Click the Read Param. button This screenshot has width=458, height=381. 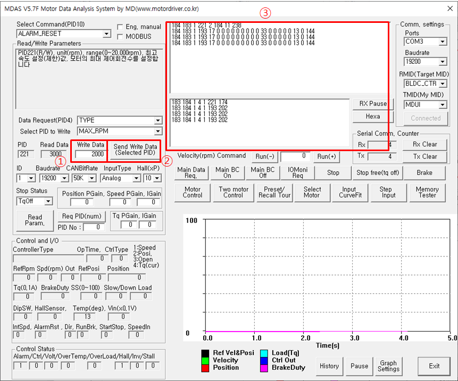coord(35,220)
